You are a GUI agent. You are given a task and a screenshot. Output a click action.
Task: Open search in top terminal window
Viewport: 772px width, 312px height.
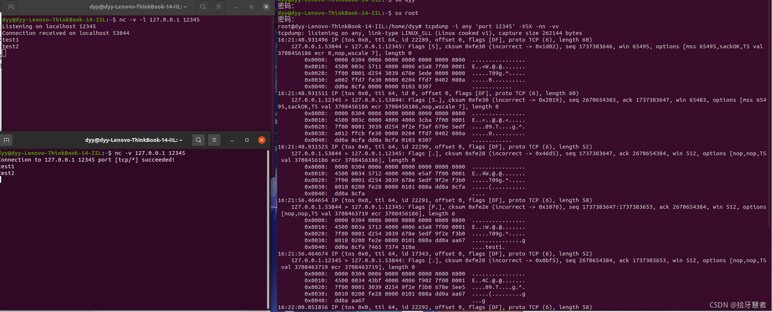click(x=203, y=7)
